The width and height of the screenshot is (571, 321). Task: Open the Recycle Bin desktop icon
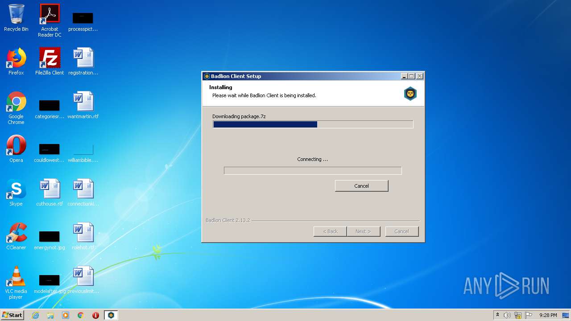click(16, 18)
